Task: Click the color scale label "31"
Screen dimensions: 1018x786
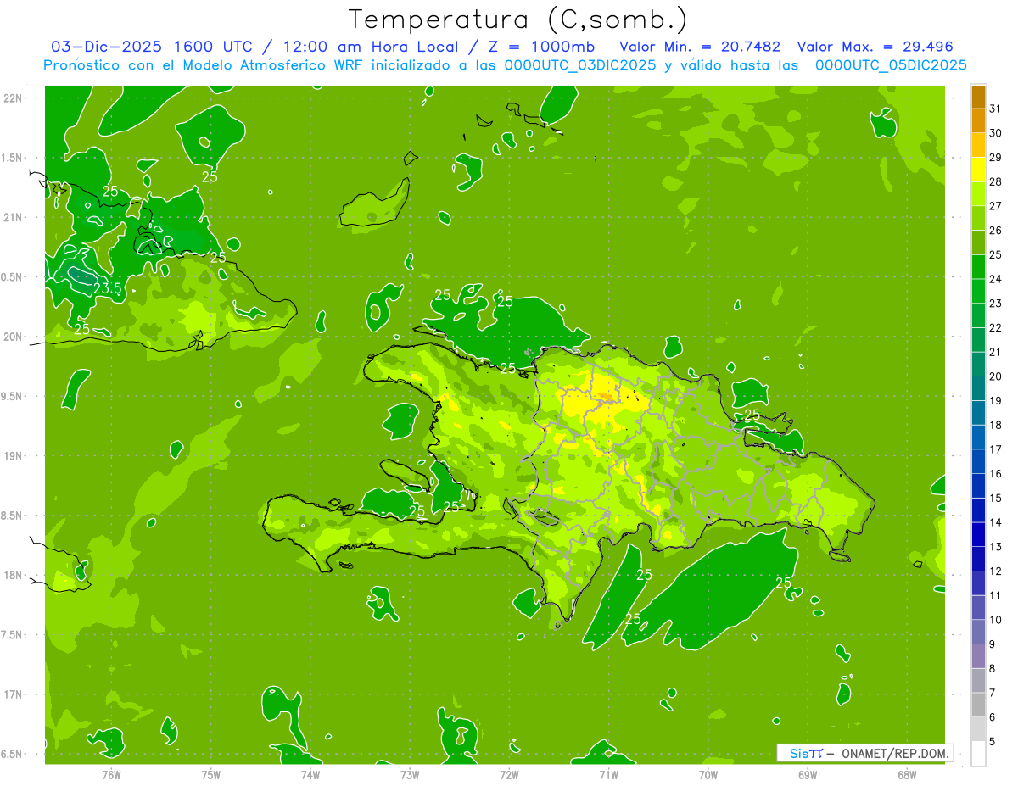Action: point(995,109)
